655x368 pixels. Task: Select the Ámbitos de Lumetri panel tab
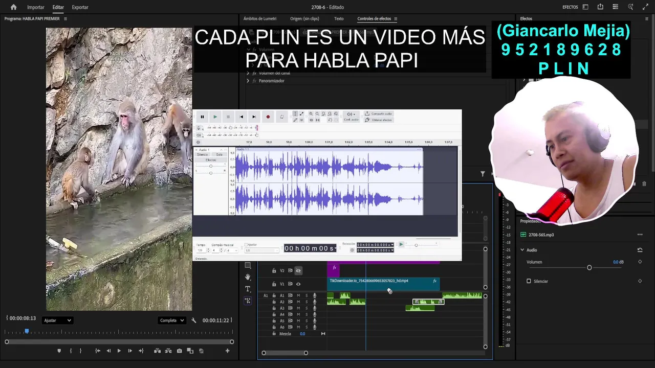tap(260, 19)
